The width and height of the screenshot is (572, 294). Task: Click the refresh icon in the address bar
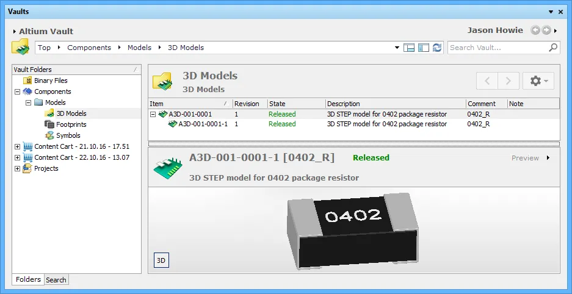[436, 48]
